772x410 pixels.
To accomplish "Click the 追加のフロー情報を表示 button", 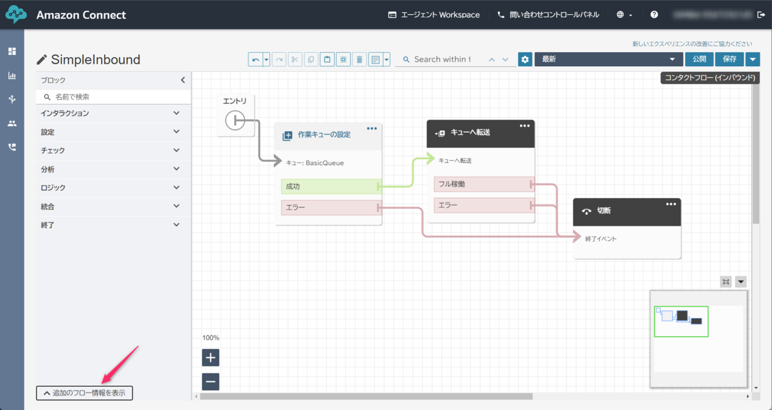I will coord(84,393).
